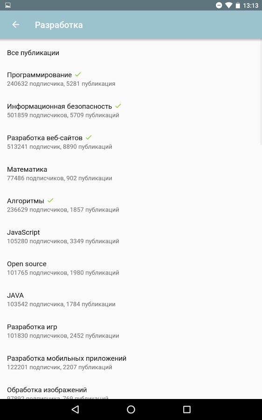
Task: Tap the Обработка изображений list item
Action: [131, 391]
